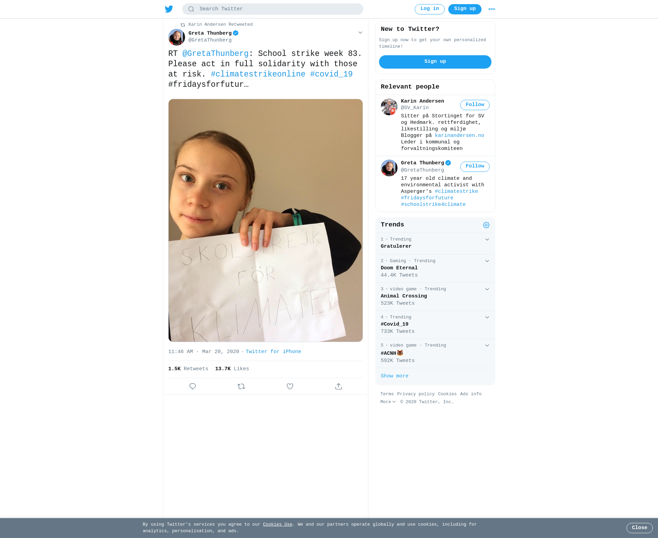Open Trends settings gear icon
Screen dimensions: 658x538
point(486,225)
